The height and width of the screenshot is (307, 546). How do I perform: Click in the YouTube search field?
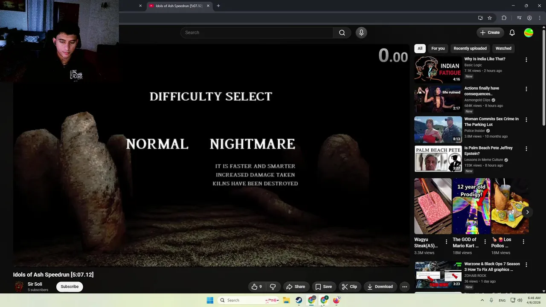(257, 32)
